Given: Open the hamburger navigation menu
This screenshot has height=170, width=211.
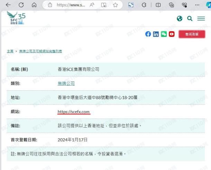Looking at the screenshot, I should click(x=201, y=19).
